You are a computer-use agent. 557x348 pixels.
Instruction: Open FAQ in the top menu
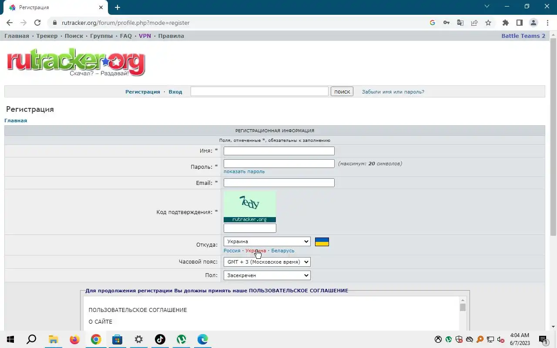[x=126, y=36]
